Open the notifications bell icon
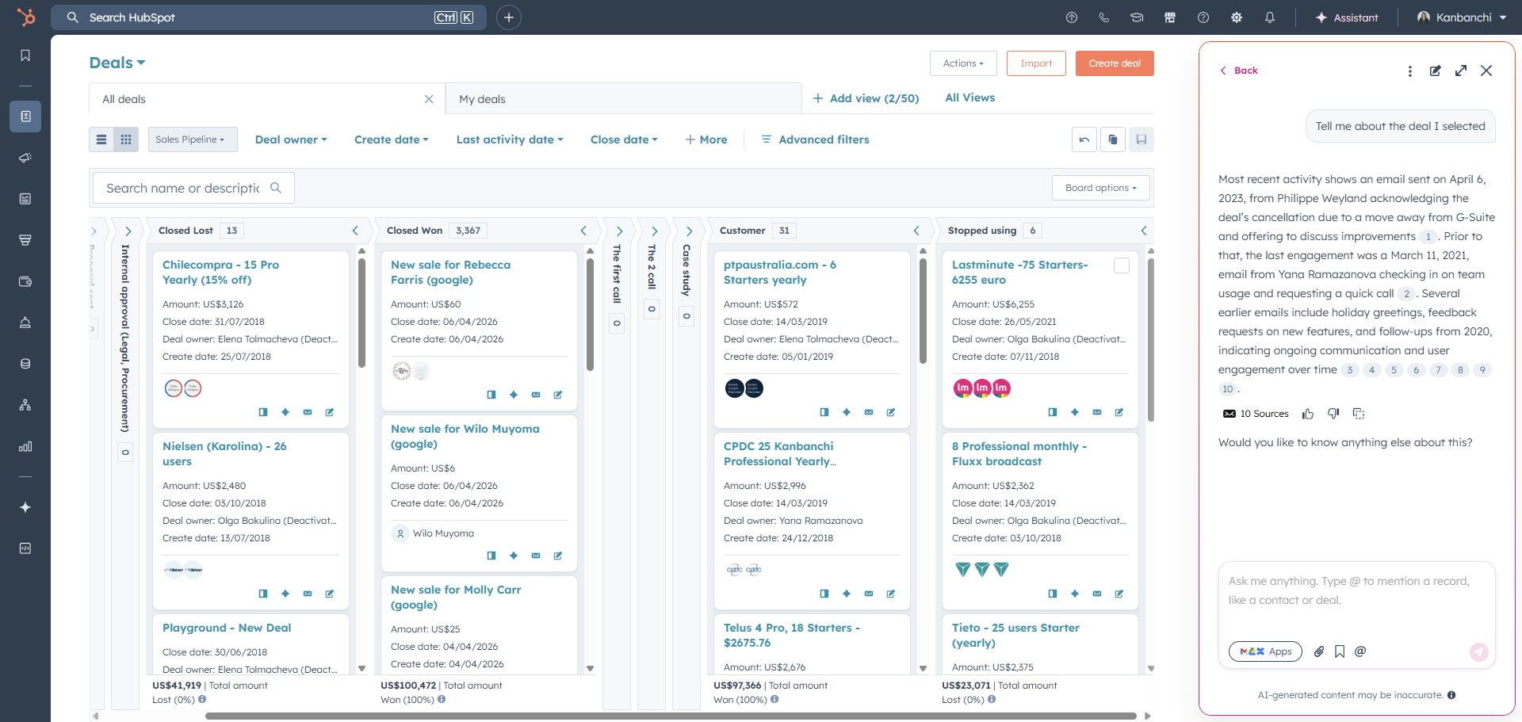This screenshot has height=722, width=1522. pyautogui.click(x=1269, y=17)
